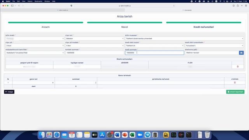249x140 pixels.
Task: Open Reminders from the dock
Action: click(79, 135)
